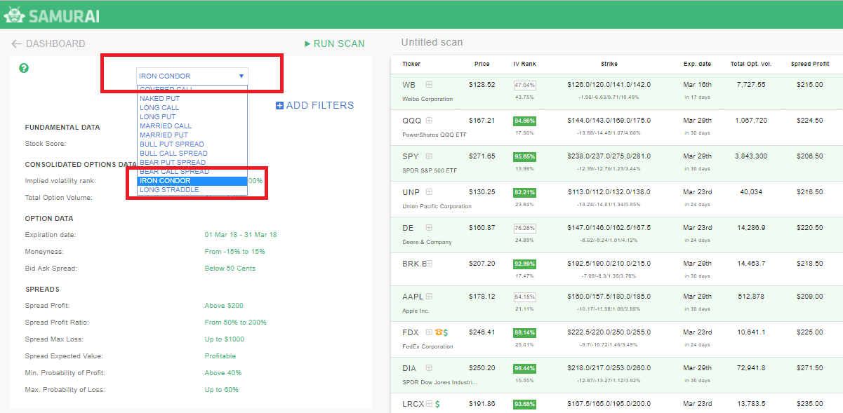
Task: Change the Expiration date range value
Action: tap(240, 235)
